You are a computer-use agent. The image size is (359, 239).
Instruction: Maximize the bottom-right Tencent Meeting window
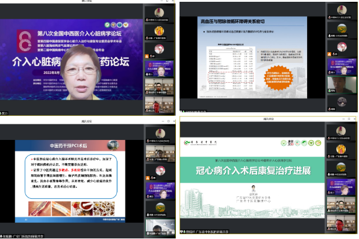349,119
